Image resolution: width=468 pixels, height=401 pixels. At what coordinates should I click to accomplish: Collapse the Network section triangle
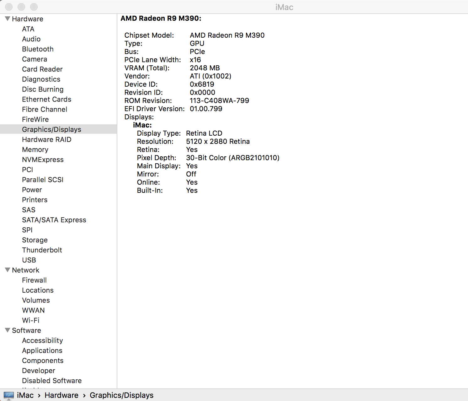tap(8, 270)
